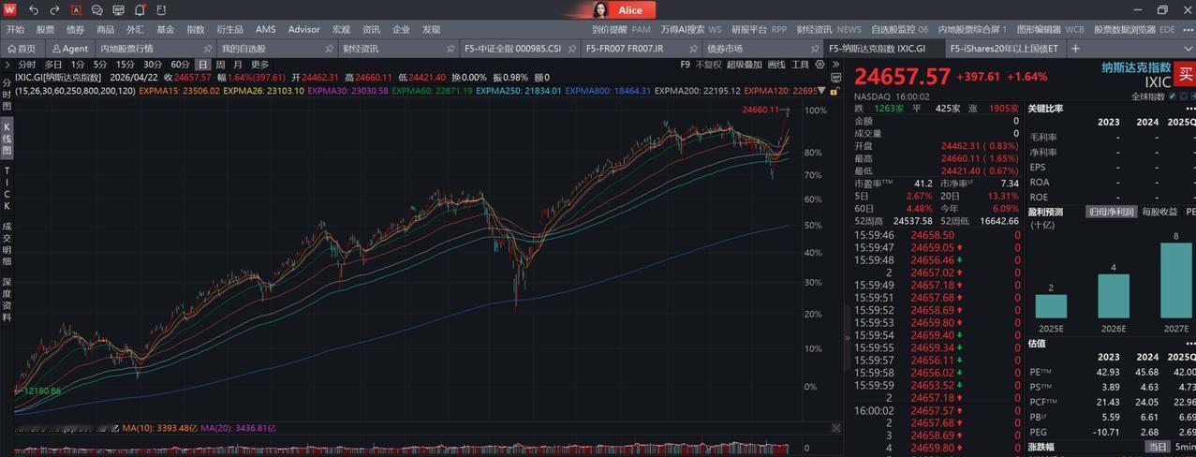Open the TICK side tab
This screenshot has height=457, width=1196.
click(7, 187)
